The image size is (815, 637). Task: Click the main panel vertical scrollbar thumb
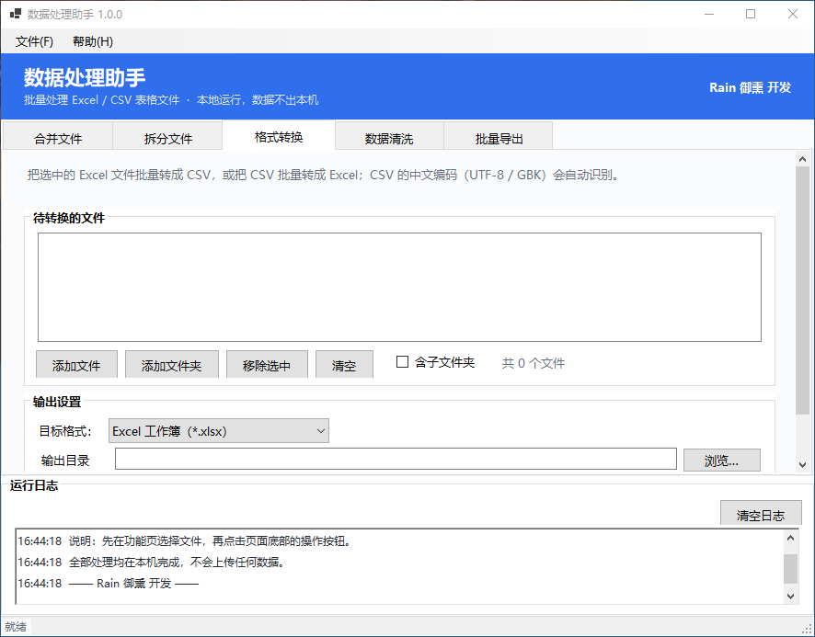point(802,290)
